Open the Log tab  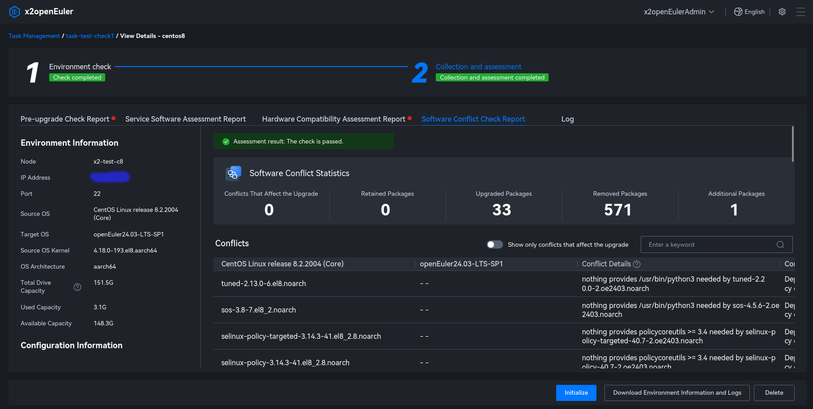[567, 119]
